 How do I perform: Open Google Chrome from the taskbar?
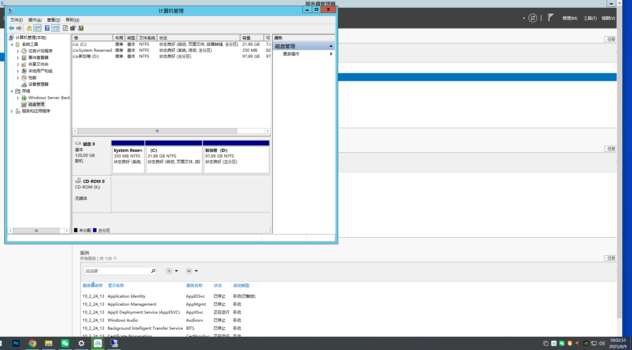pyautogui.click(x=32, y=343)
